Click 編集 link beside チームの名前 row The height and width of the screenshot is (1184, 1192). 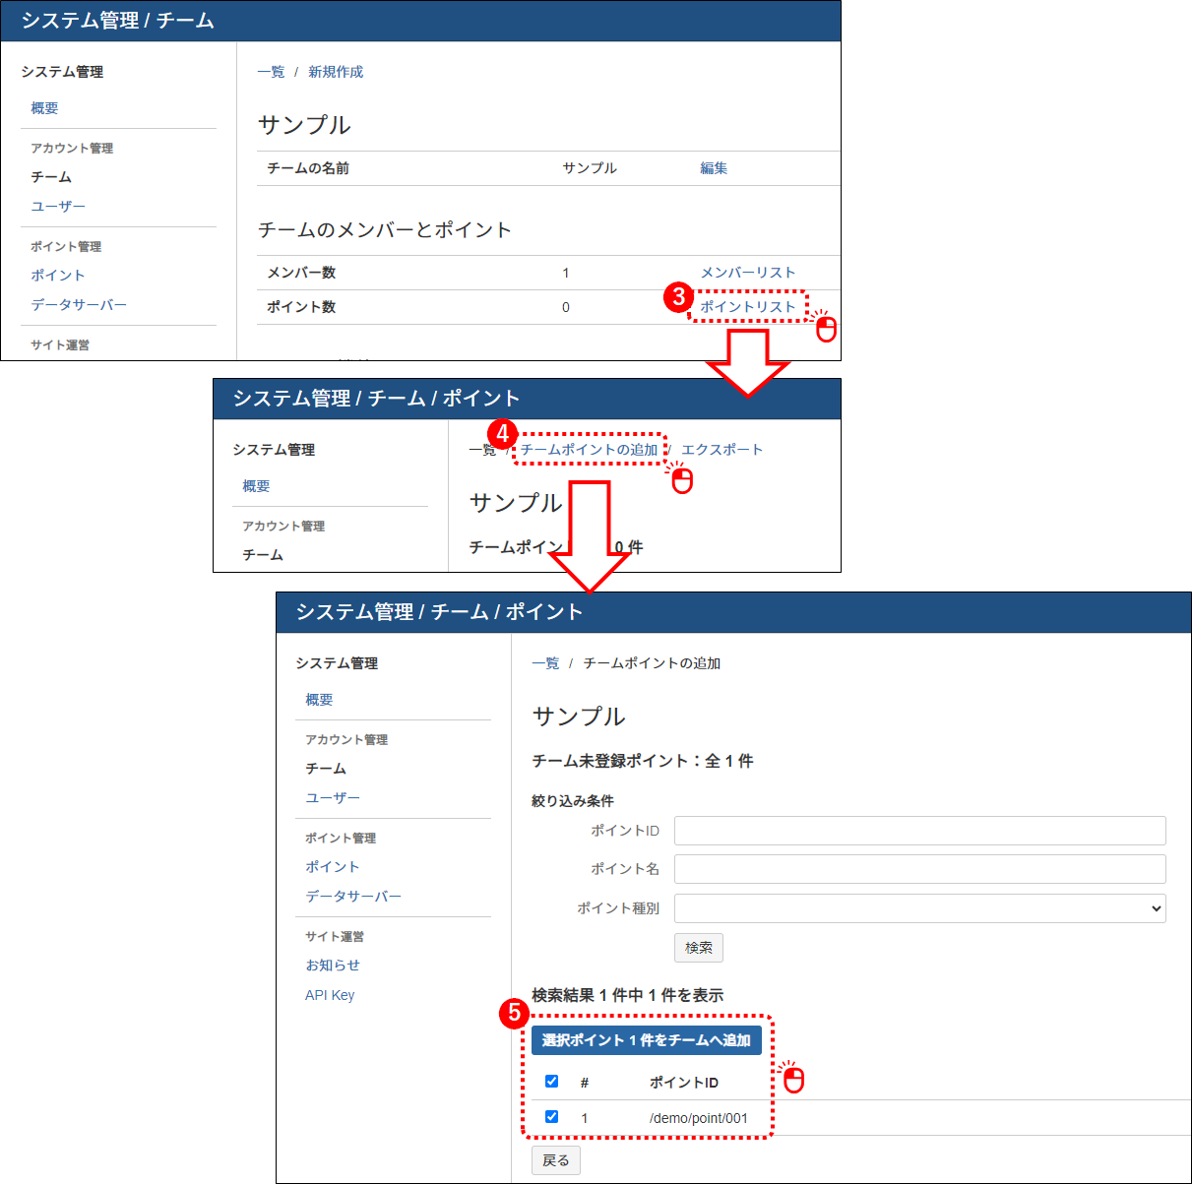click(x=714, y=168)
